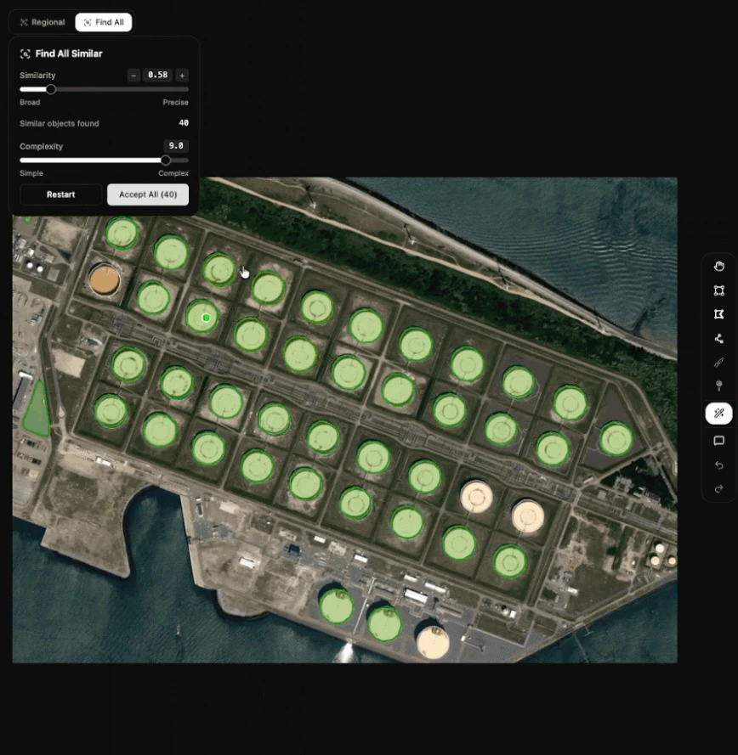Click the Similar objects found count 40
Image resolution: width=738 pixels, height=755 pixels.
point(184,123)
